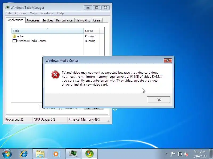Open Windows Media Player from the taskbar

tap(56, 154)
